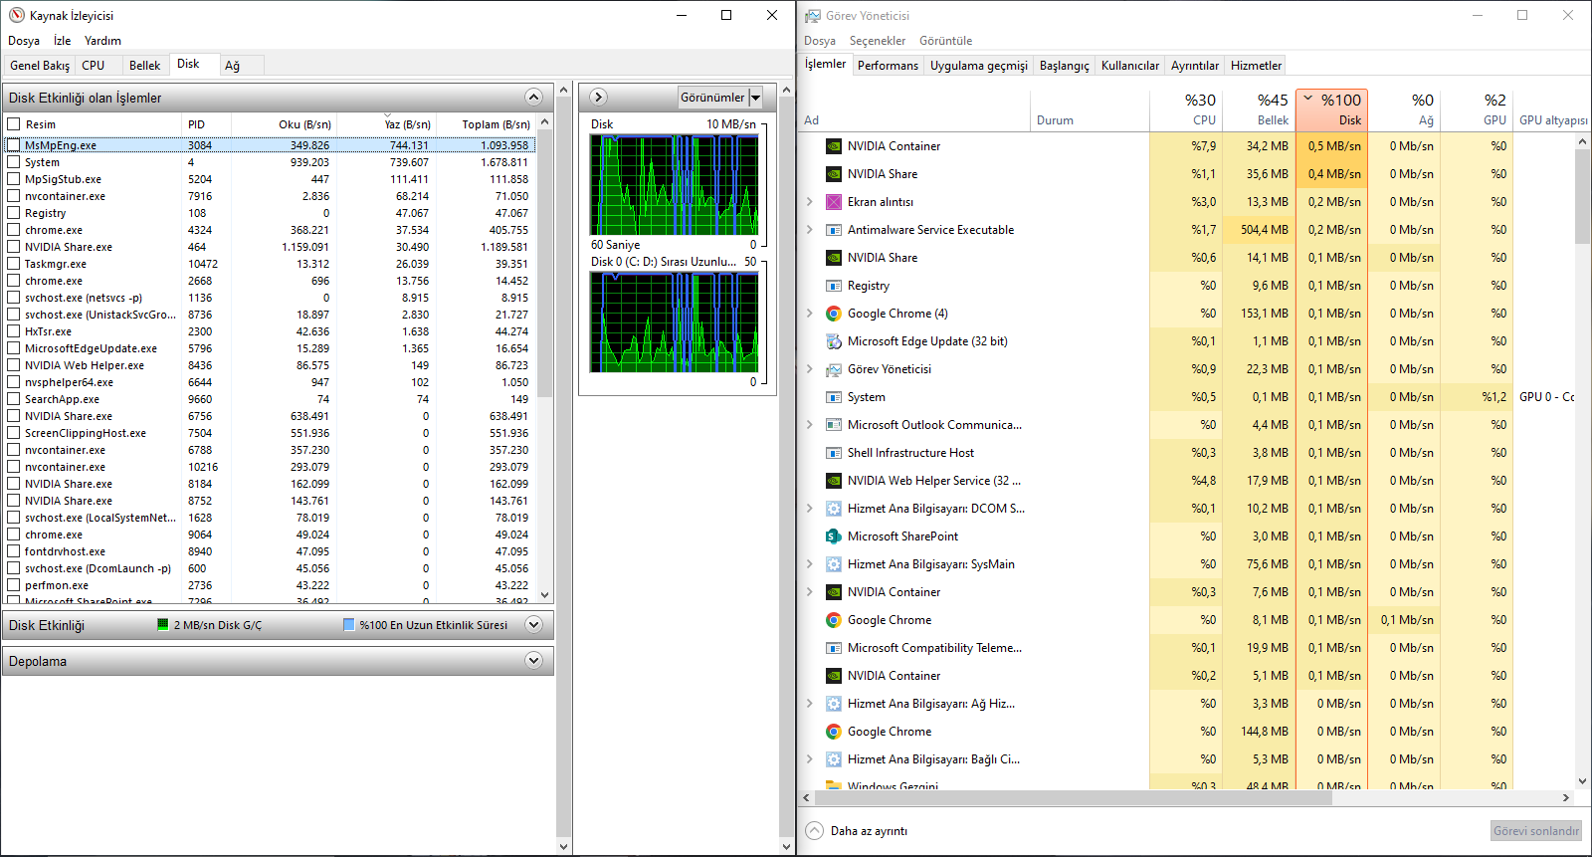1592x857 pixels.
Task: Expand Microsoft Outlook Communica... group
Action: tap(810, 425)
